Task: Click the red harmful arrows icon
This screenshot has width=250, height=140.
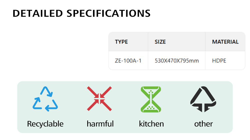Action: 99,99
